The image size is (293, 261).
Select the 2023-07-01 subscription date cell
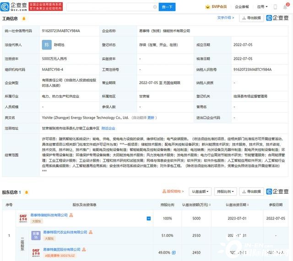237,218
